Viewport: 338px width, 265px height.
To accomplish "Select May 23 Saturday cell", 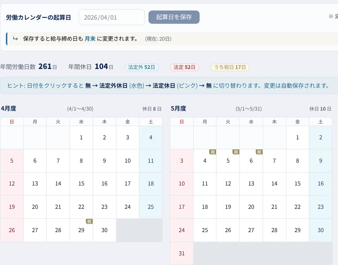I will click(x=321, y=207).
